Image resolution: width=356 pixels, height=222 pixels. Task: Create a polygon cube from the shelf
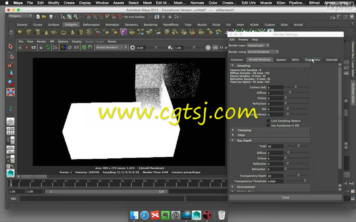[x=29, y=32]
